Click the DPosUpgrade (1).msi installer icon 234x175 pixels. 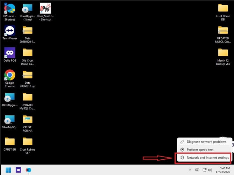pos(28,12)
